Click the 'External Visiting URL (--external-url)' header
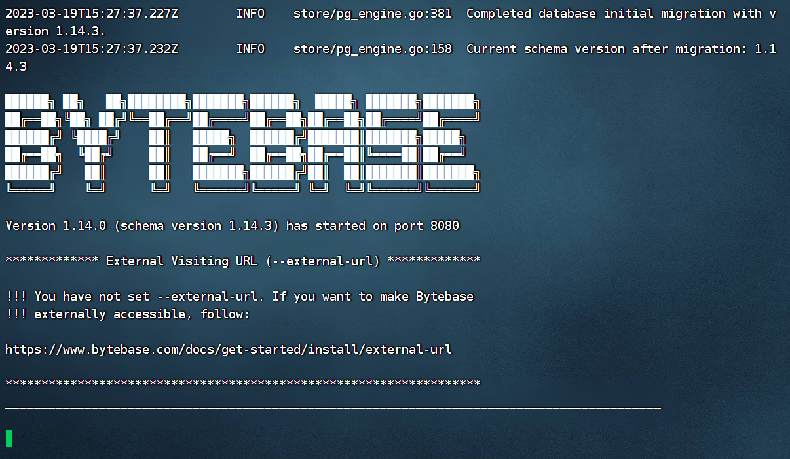The image size is (790, 459). (243, 261)
